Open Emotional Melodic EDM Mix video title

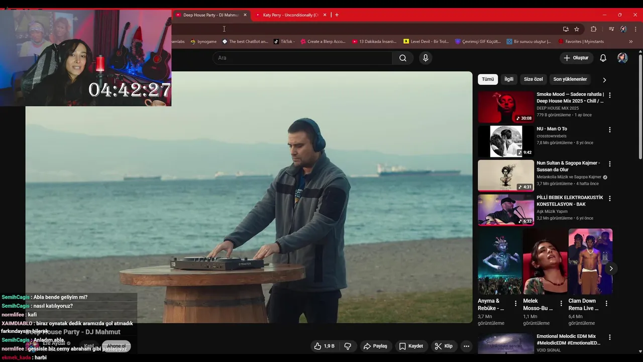568,339
